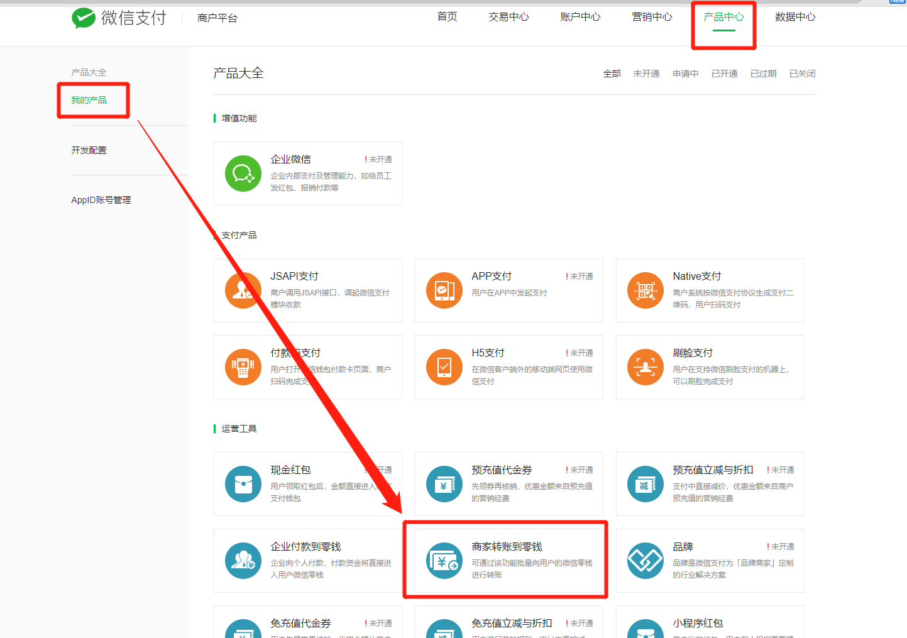Click the Native支付 QR code icon
Screen dimensions: 907x638
pos(646,290)
